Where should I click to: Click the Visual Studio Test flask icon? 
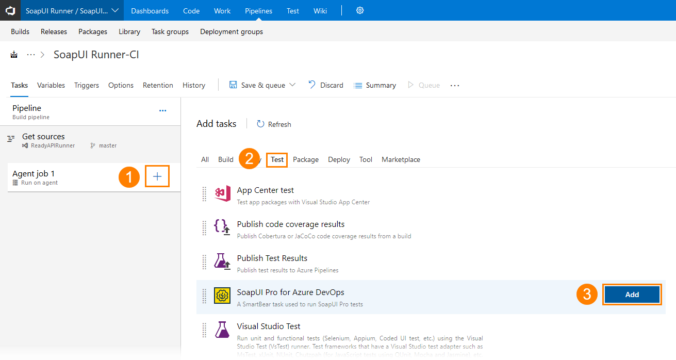[222, 330]
